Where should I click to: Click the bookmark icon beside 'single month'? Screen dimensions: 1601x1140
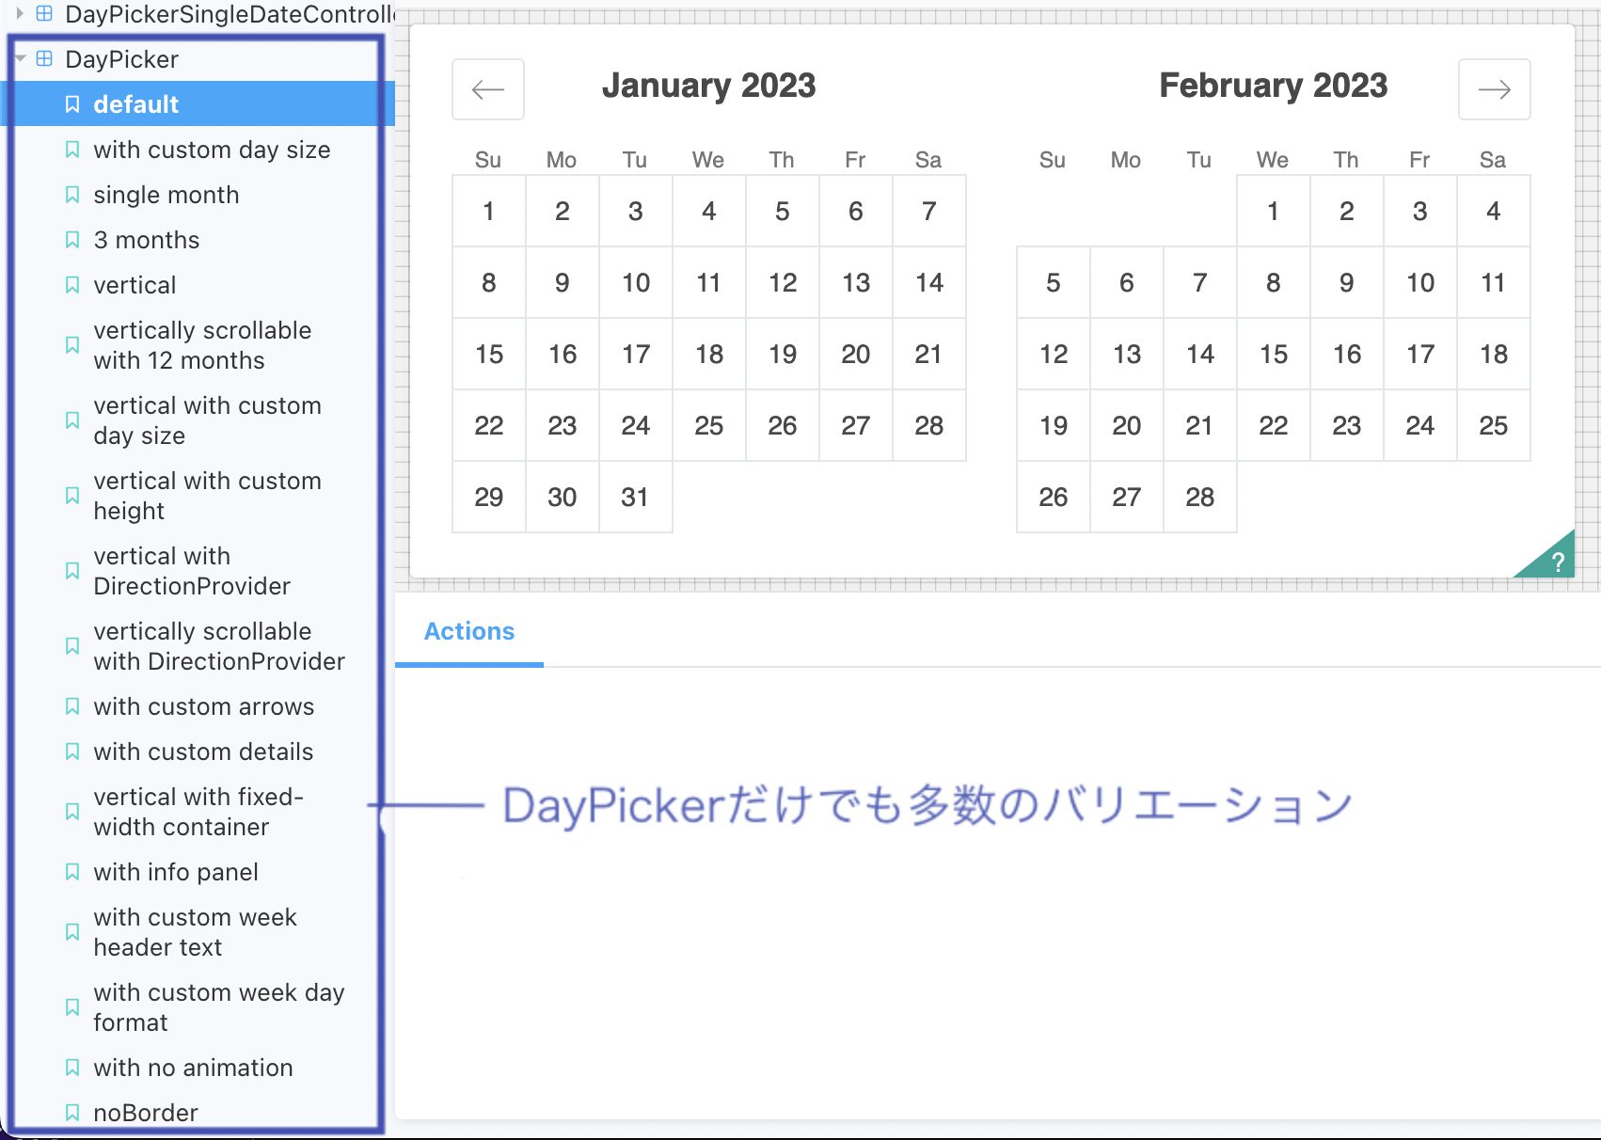pyautogui.click(x=72, y=195)
